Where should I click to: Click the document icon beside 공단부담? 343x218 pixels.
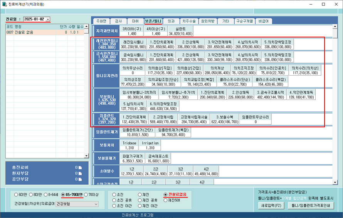pyautogui.click(x=80, y=179)
